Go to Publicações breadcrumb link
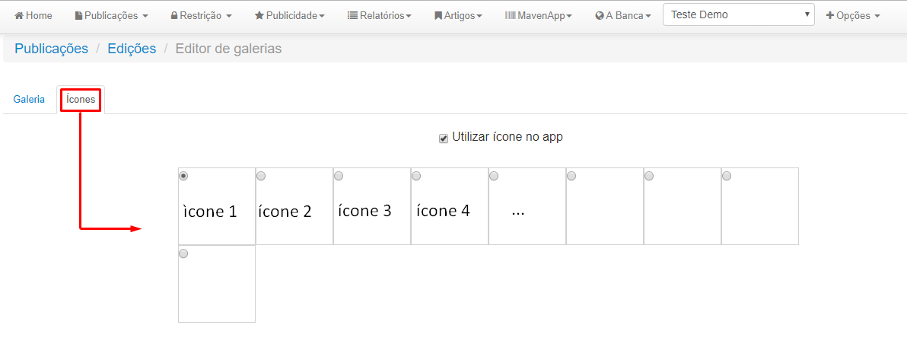This screenshot has width=907, height=341. pyautogui.click(x=52, y=49)
